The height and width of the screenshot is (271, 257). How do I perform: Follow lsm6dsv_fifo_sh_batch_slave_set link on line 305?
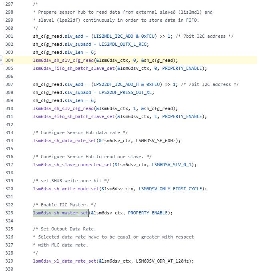pos(74,68)
